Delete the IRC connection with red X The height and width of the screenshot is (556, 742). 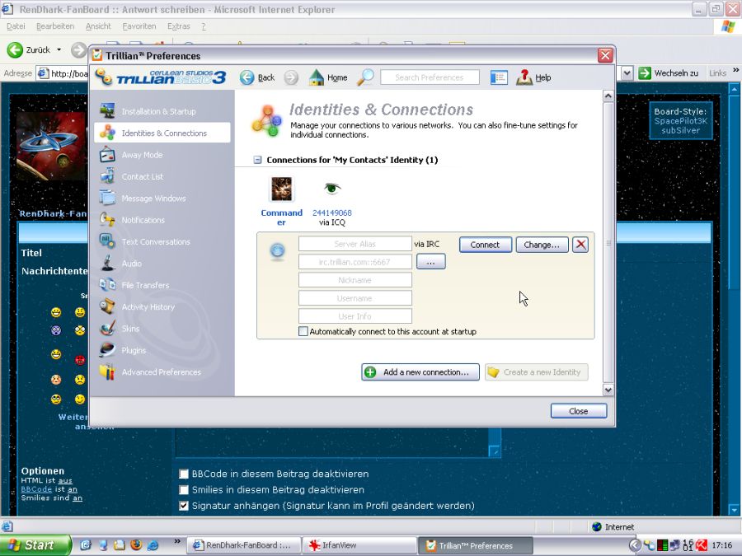(580, 245)
